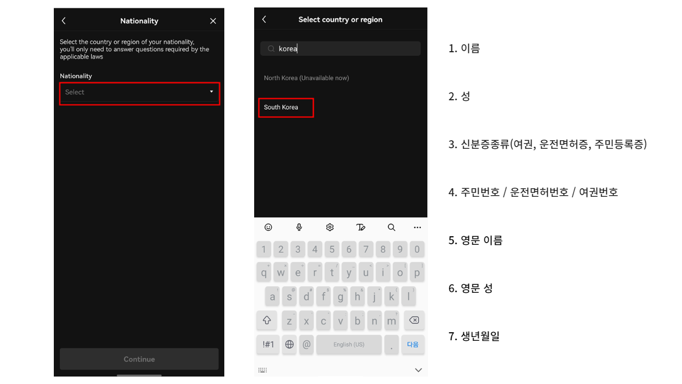The image size is (682, 384).
Task: Toggle the shift key on keyboard
Action: coord(267,321)
